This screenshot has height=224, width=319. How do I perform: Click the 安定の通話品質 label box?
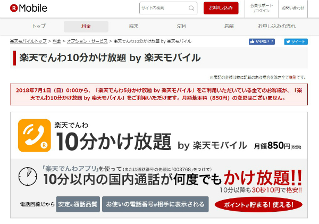coord(78,204)
